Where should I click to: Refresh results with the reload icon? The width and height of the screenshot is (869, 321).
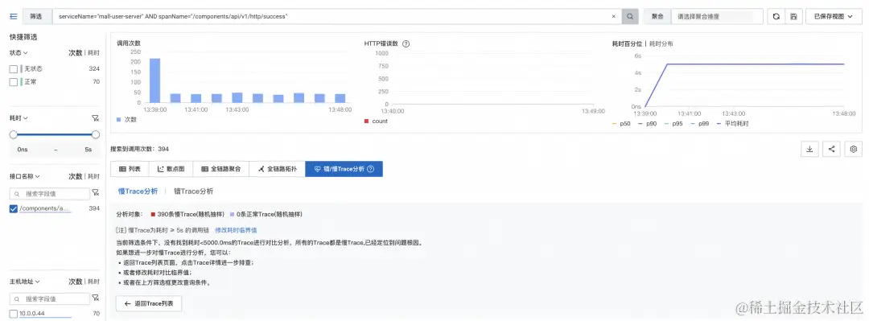pyautogui.click(x=776, y=17)
